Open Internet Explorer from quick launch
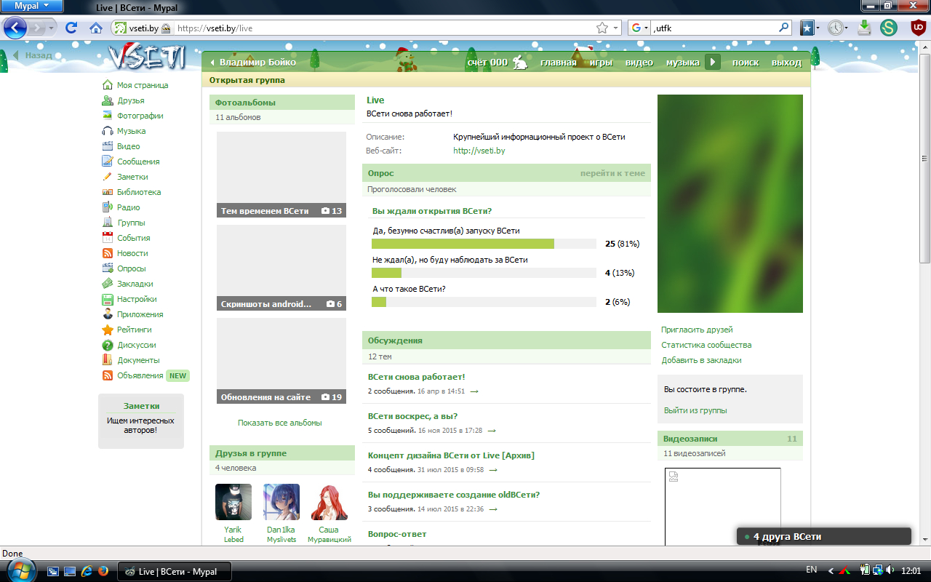The image size is (931, 582). [87, 571]
